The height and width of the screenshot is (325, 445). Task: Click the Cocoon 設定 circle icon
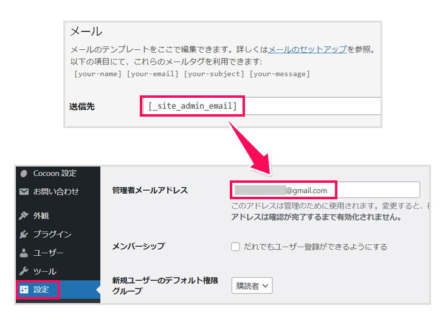[x=24, y=173]
